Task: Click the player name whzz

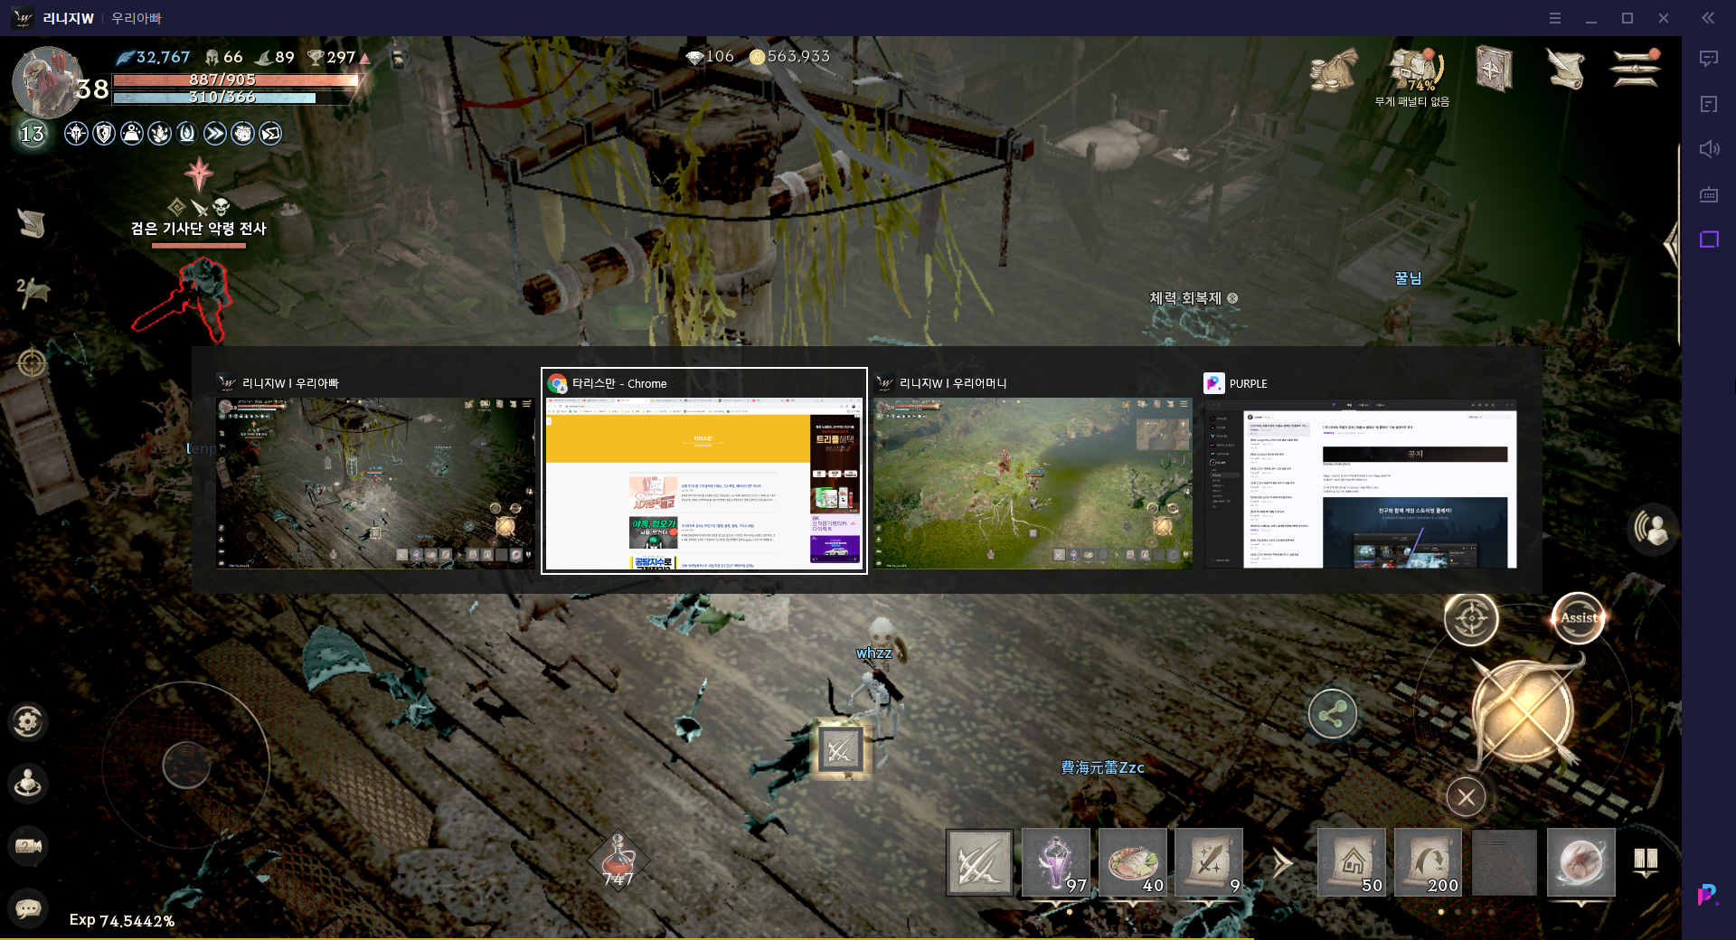Action: click(x=874, y=653)
